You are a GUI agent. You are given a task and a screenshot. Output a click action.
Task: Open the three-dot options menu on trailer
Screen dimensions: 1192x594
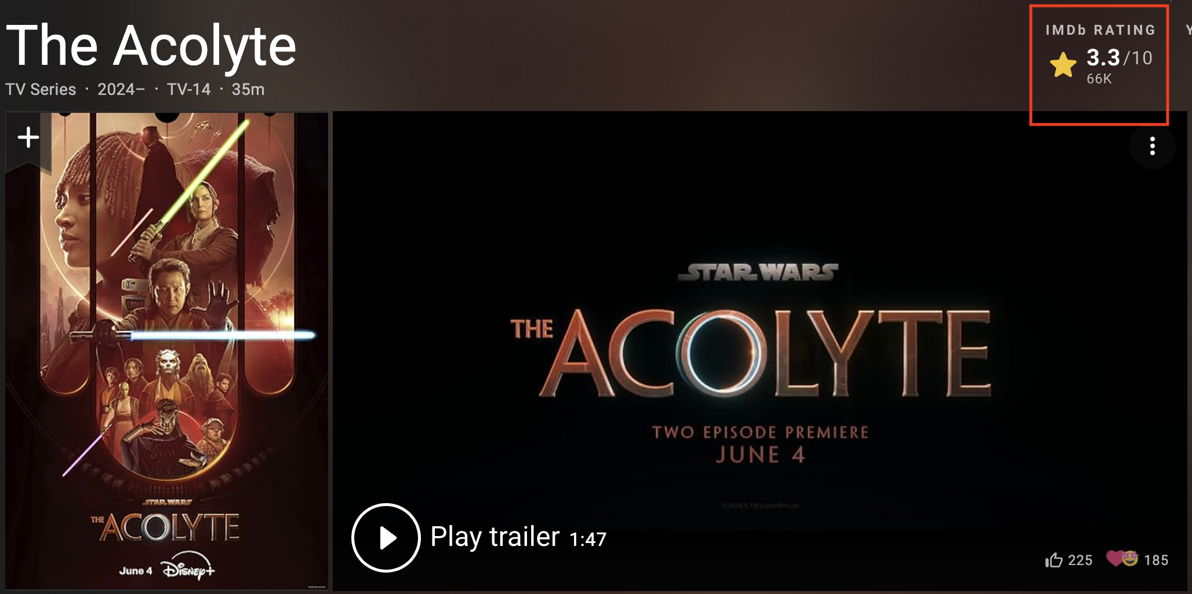click(x=1152, y=146)
